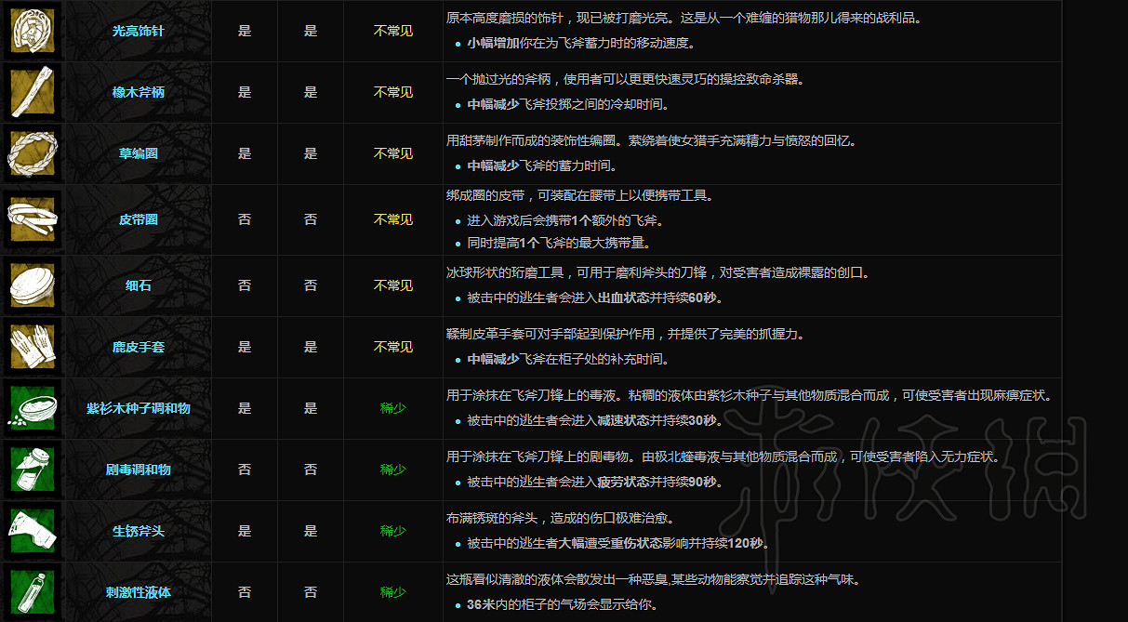This screenshot has height=622, width=1128.
Task: Select the 草编圈 woven ring icon
Action: (x=32, y=154)
